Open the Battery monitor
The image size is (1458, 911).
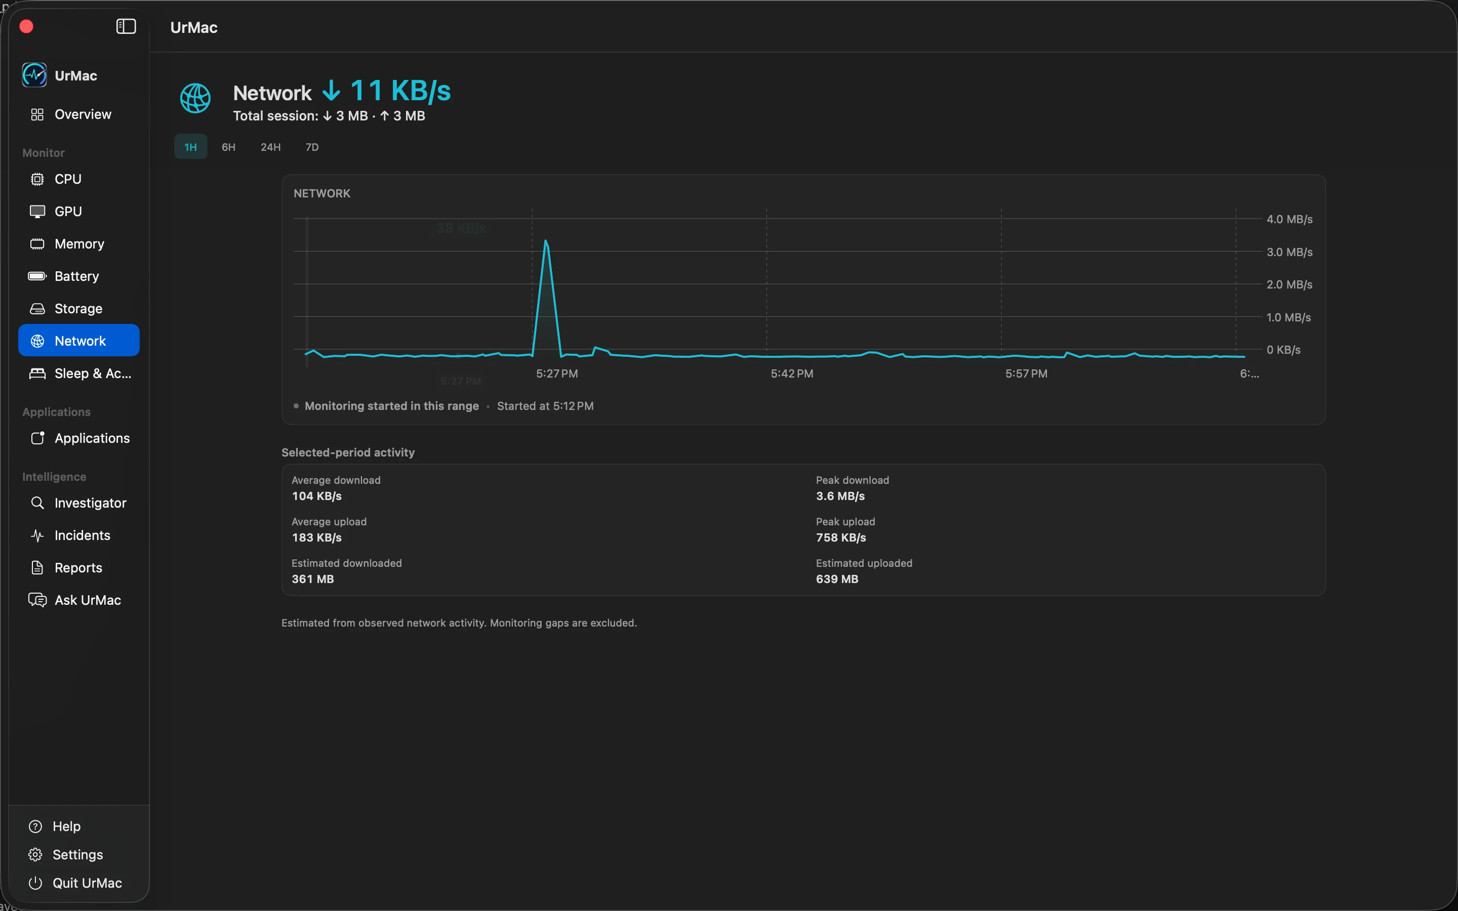[79, 276]
